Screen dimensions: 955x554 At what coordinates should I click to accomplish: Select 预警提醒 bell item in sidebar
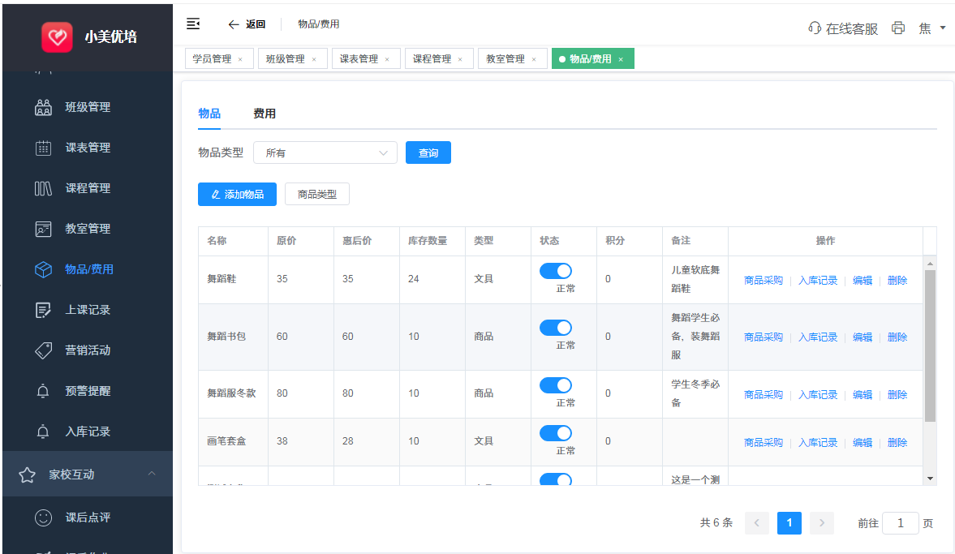[x=87, y=391]
